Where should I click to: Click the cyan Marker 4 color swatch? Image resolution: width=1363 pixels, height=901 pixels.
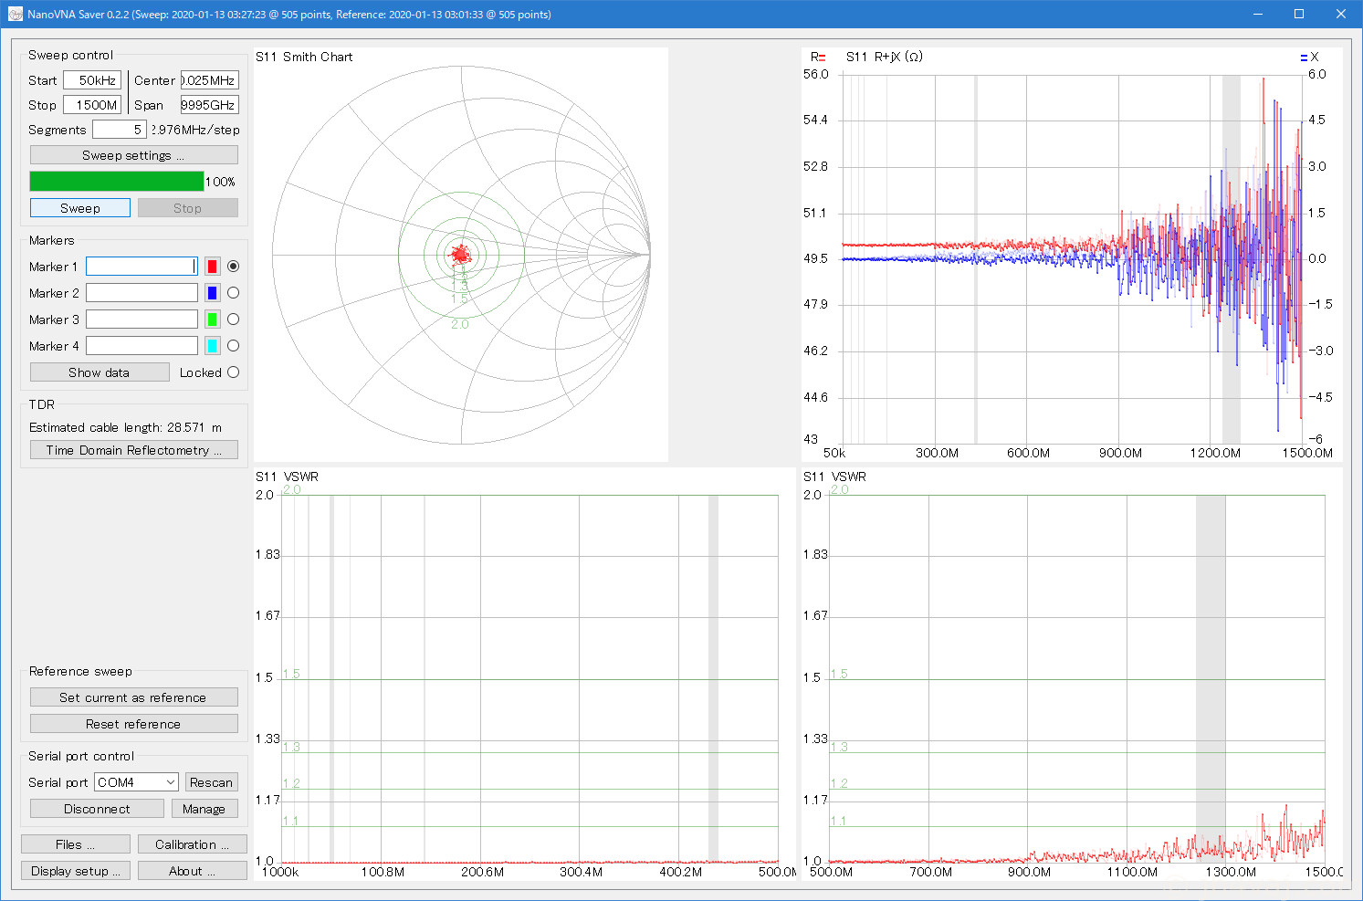212,346
